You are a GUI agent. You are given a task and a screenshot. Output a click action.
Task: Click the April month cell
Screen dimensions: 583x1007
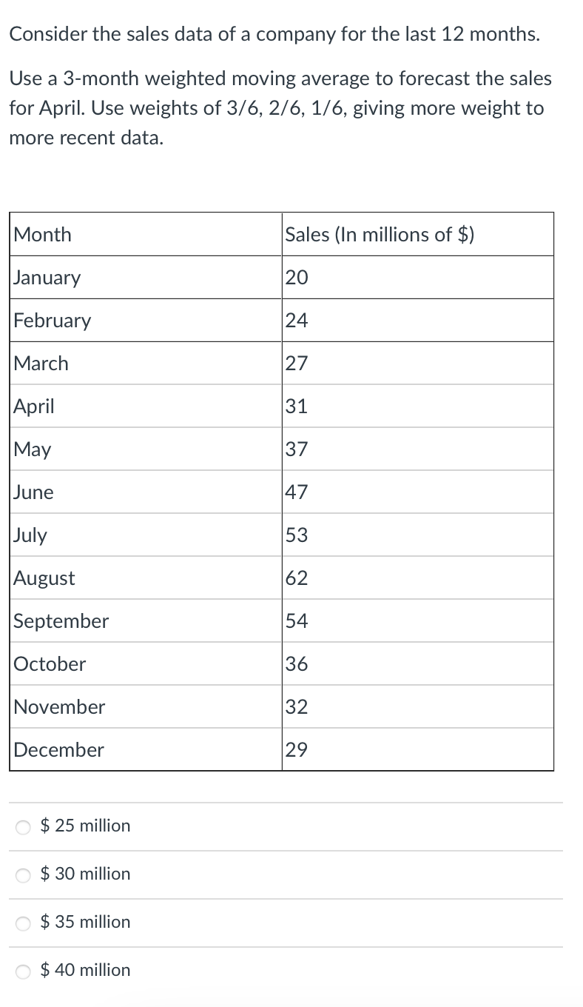pyautogui.click(x=146, y=407)
